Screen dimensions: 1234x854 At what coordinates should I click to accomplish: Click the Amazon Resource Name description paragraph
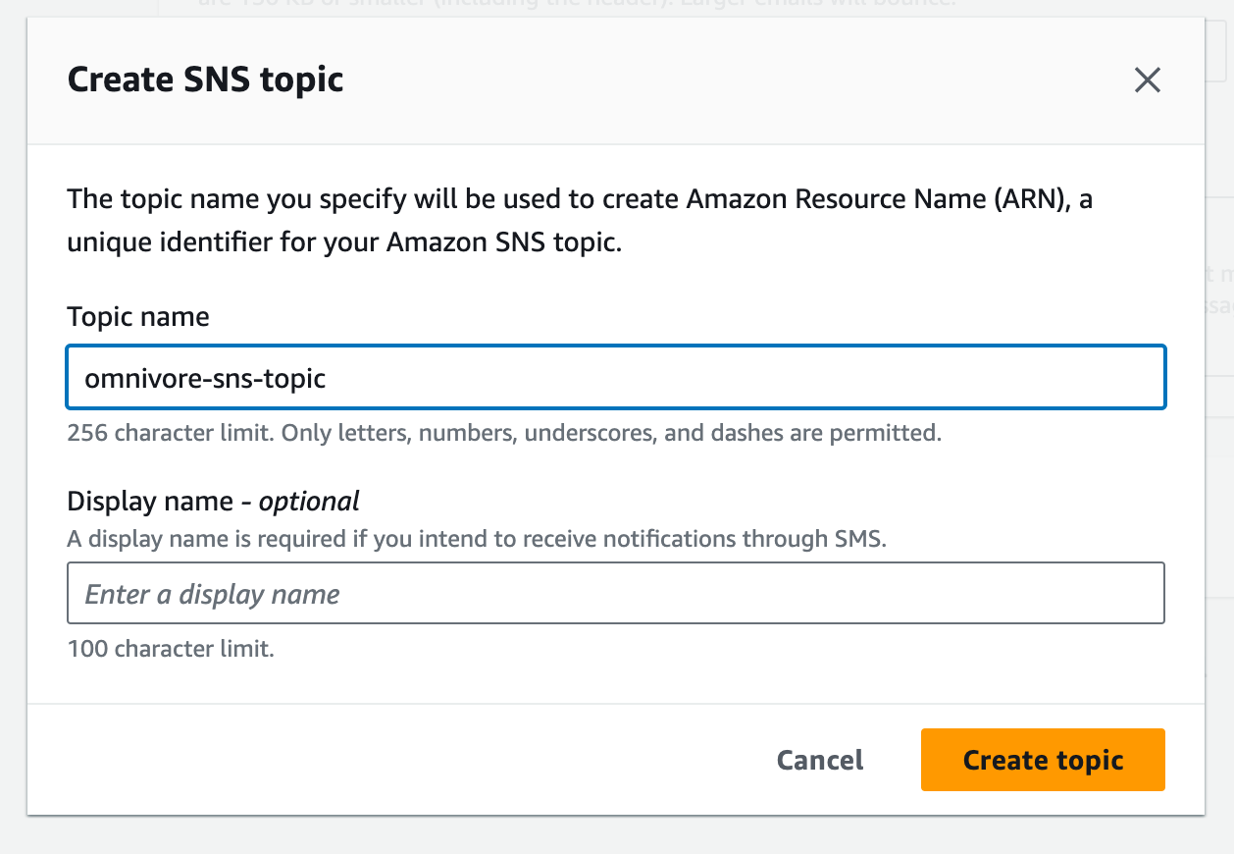click(x=579, y=221)
